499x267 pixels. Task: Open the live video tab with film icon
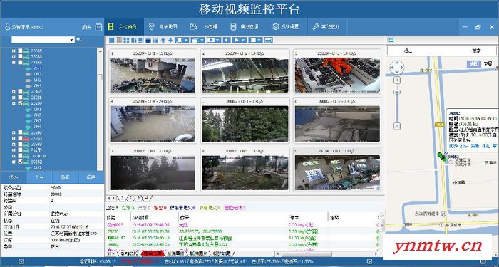tap(124, 27)
